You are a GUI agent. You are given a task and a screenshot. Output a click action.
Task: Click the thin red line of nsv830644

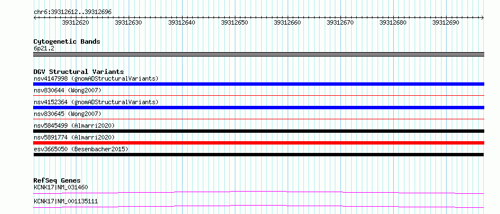tap(258, 95)
